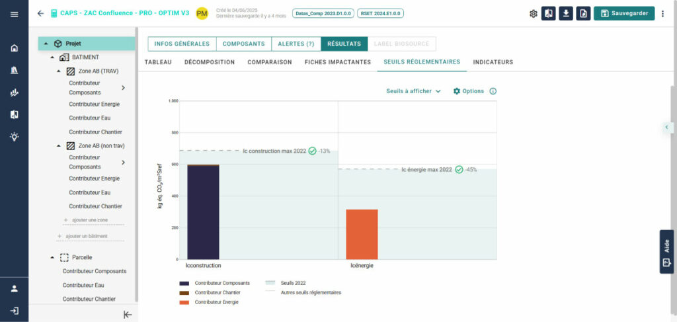Open the FICHES IMPACTANTES sub-tab
677x322 pixels.
pyautogui.click(x=337, y=62)
